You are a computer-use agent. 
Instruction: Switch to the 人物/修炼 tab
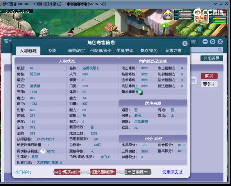pos(28,51)
